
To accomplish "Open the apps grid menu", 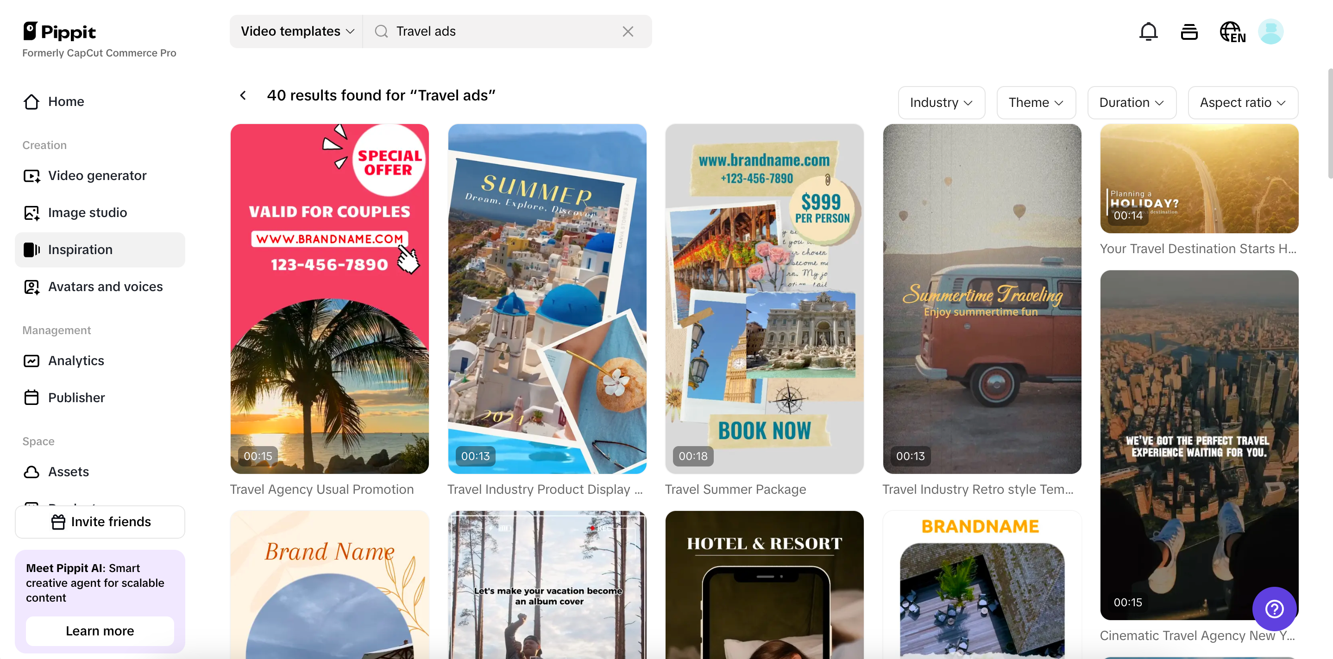I will coord(1189,31).
